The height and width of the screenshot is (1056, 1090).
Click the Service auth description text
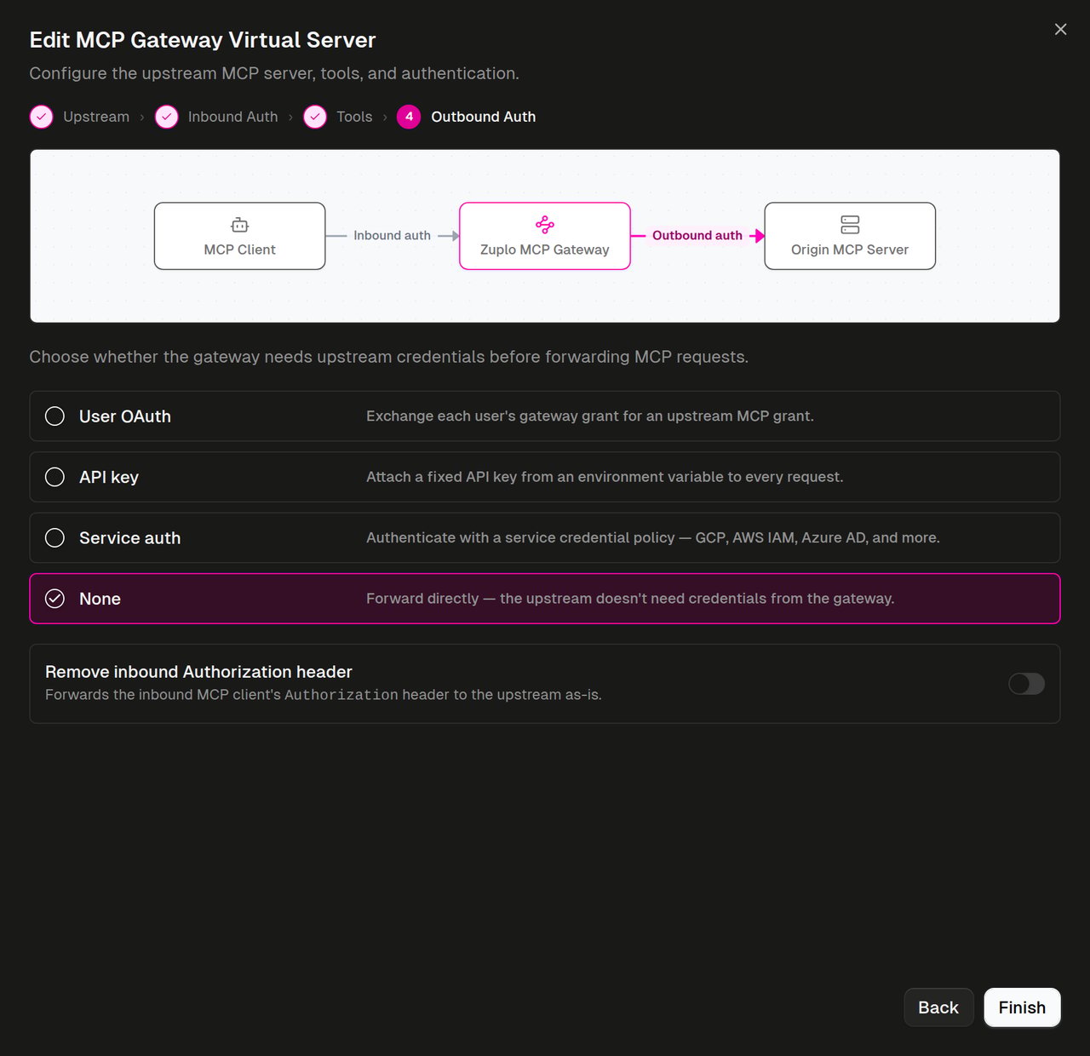653,537
